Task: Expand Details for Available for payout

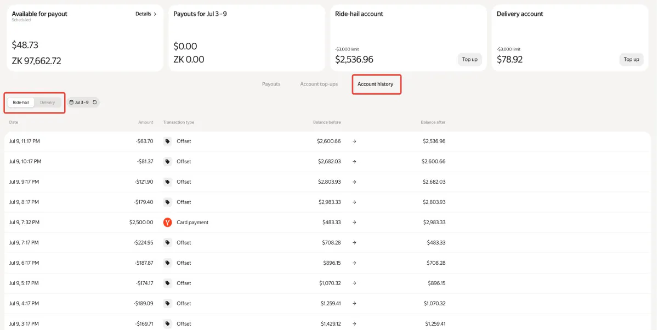Action: point(146,14)
